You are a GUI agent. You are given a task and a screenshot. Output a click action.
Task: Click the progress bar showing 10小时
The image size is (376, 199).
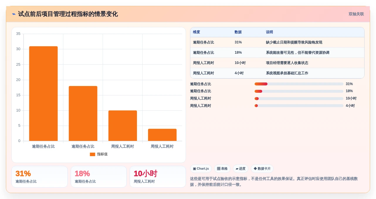point(299,99)
